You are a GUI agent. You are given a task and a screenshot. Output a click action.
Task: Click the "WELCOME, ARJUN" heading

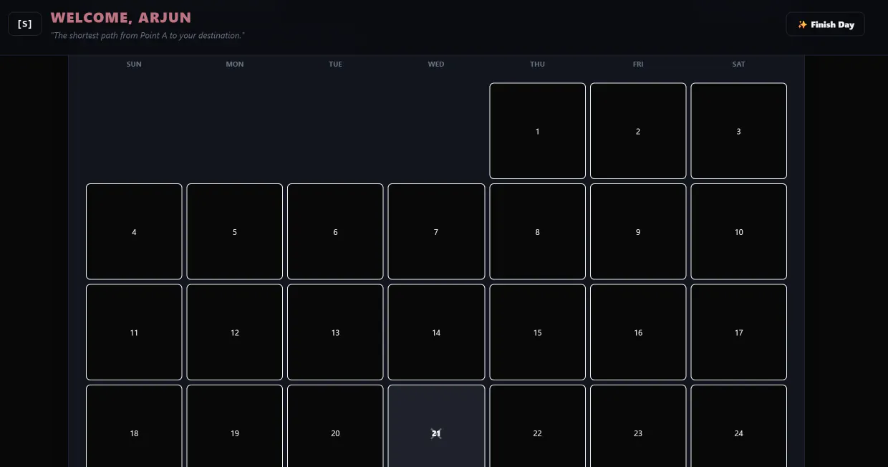(x=121, y=18)
